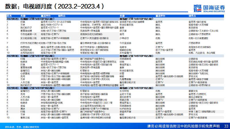230x129 pixels.
Task: Click March web drama "招惹"
Action: click(x=122, y=73)
